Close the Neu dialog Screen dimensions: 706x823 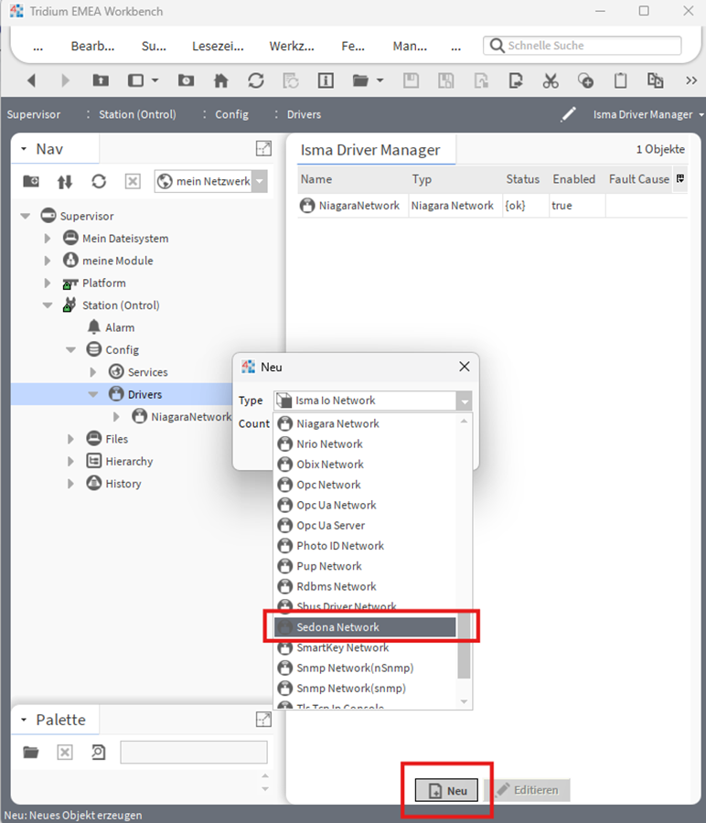464,367
